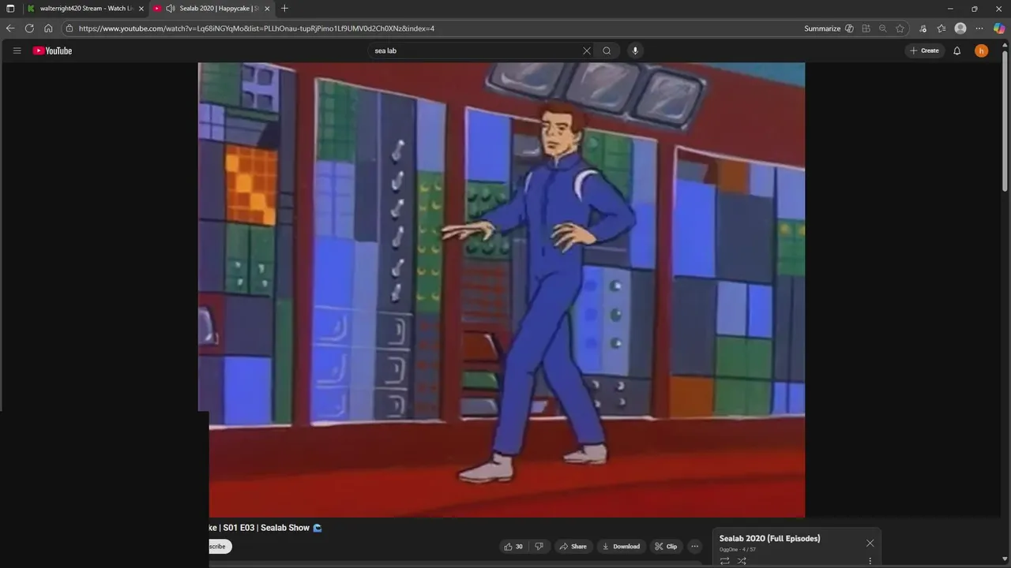Toggle loop playlist in the playlist panel

click(x=724, y=561)
